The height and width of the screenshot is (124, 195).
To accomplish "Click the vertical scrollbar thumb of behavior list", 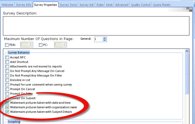I will (x=187, y=74).
